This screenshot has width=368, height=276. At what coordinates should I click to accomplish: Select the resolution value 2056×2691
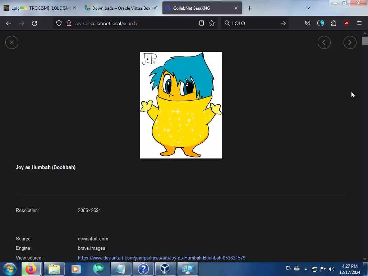[x=89, y=210]
